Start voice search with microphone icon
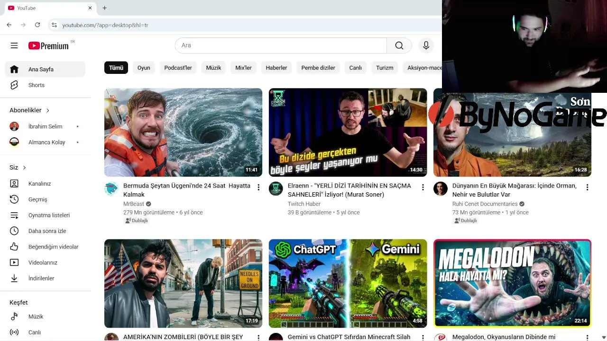Viewport: 607px width, 341px height. coord(426,45)
